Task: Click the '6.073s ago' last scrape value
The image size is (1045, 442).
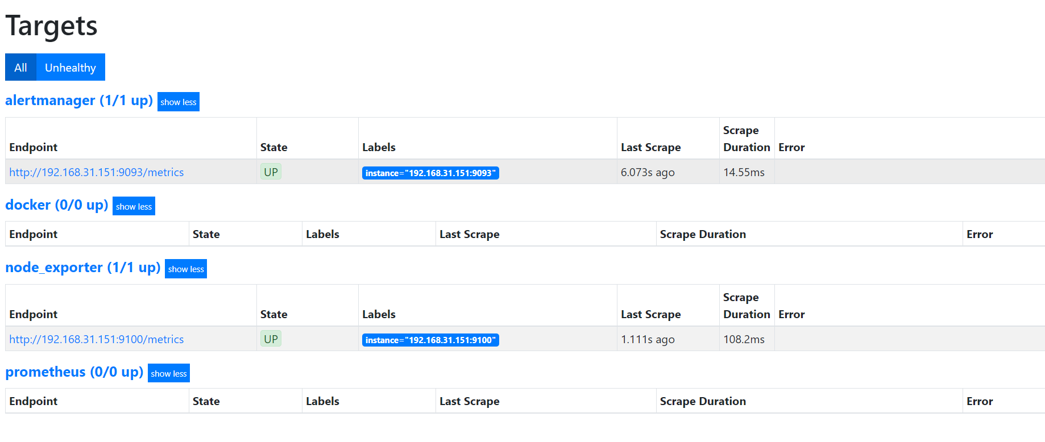Action: tap(648, 172)
